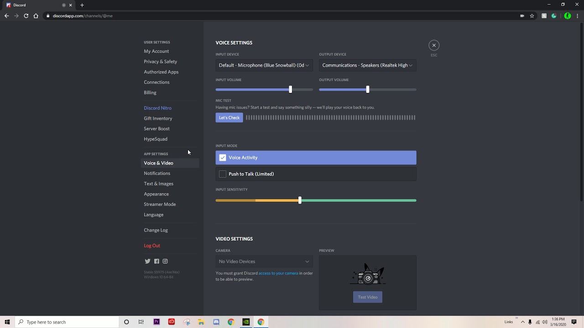Open the green Chrome profile avatar
Viewport: 584px width, 328px height.
click(x=567, y=15)
